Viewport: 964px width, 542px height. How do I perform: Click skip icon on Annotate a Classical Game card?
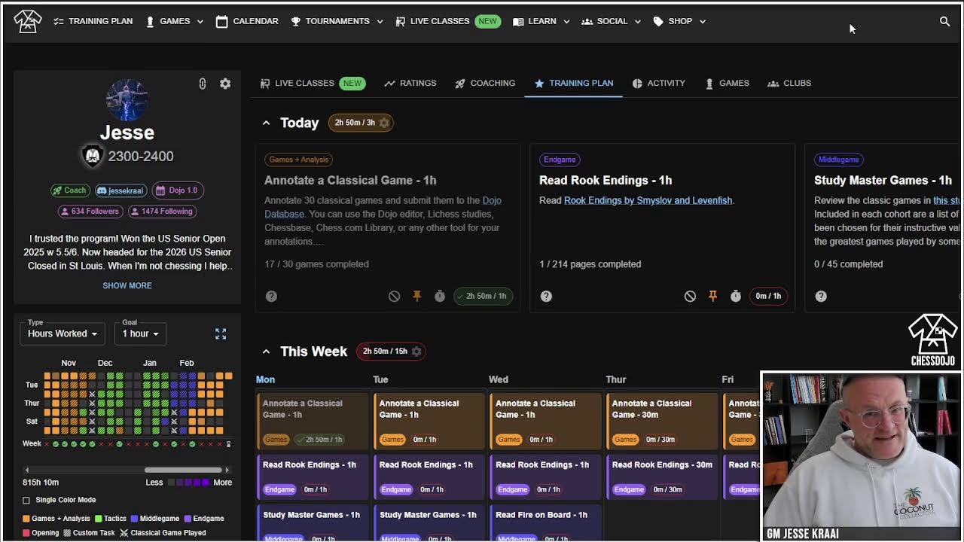coord(394,297)
